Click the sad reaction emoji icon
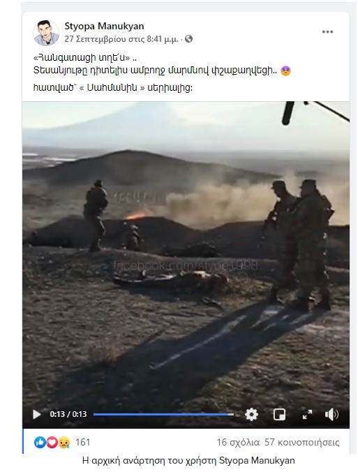 coord(64,442)
